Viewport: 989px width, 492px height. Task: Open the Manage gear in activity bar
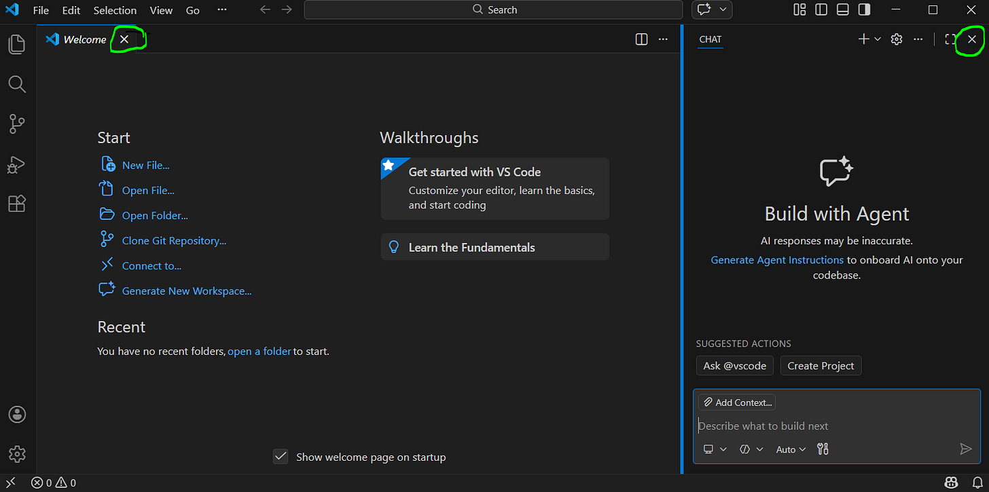click(x=17, y=453)
